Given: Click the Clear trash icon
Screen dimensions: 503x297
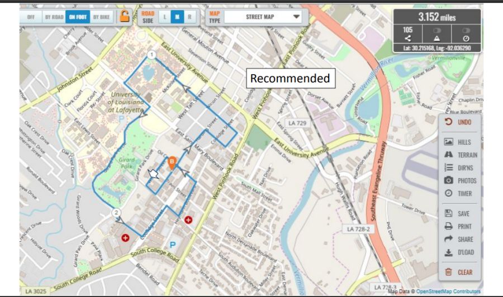Looking at the screenshot, I should (448, 272).
